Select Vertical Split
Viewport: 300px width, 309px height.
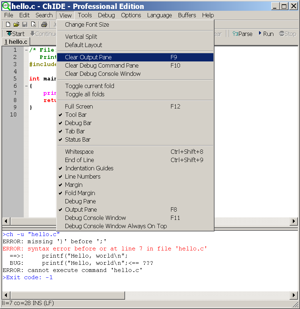(135, 37)
